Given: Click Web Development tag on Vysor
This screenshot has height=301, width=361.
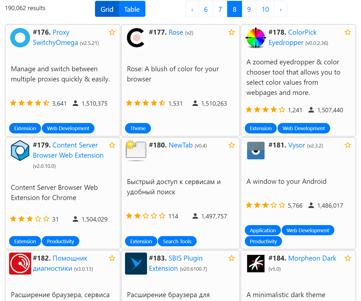Looking at the screenshot, I should click(x=308, y=230).
